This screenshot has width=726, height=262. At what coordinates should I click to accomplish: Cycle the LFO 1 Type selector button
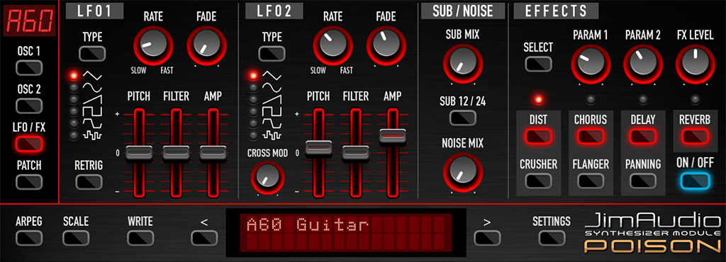point(92,54)
